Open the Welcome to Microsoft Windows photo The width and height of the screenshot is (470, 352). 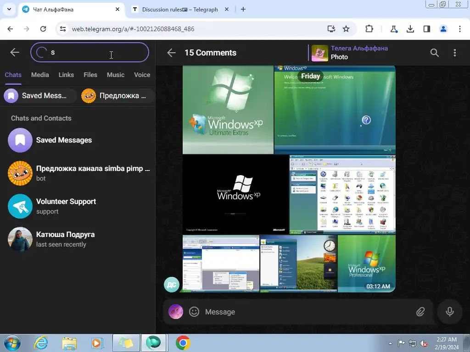click(335, 110)
